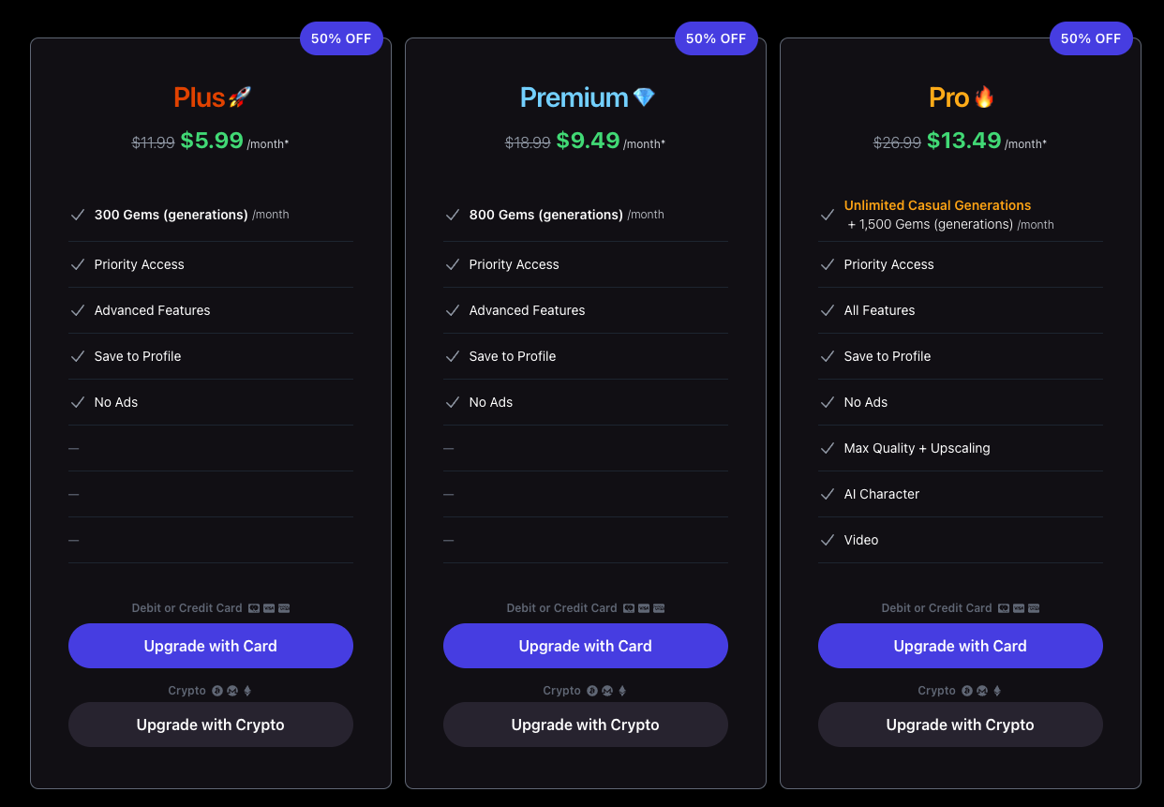Screen dimensions: 1164x807
Task: Click the Monero icon in the Premium plan
Action: point(607,691)
